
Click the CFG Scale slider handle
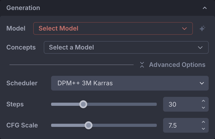pyautogui.click(x=89, y=125)
